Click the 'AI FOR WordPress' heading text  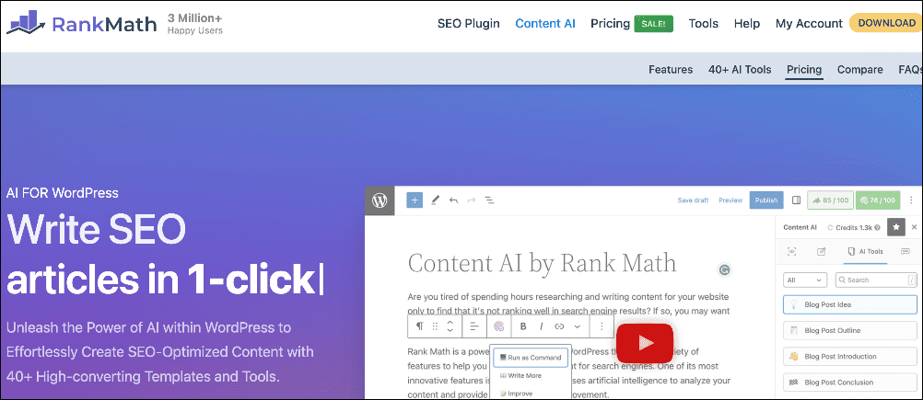point(63,193)
